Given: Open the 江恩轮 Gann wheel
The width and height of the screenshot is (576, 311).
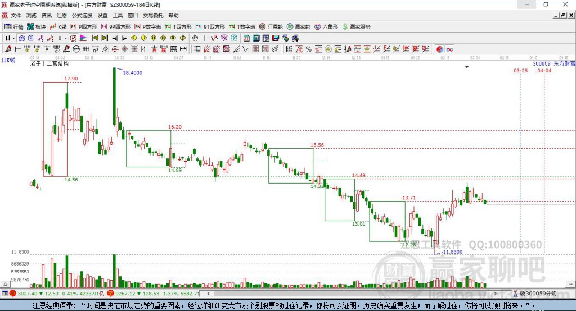Looking at the screenshot, I should (271, 27).
